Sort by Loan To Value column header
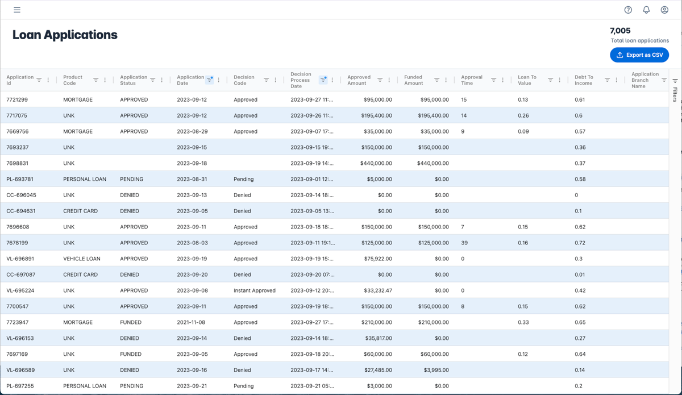The image size is (682, 395). [527, 80]
